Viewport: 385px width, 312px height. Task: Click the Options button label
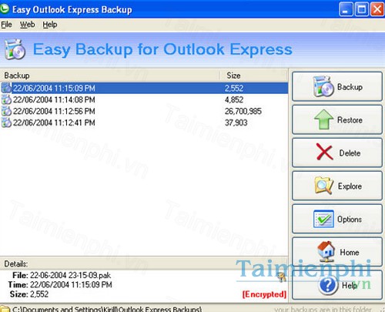tap(350, 220)
